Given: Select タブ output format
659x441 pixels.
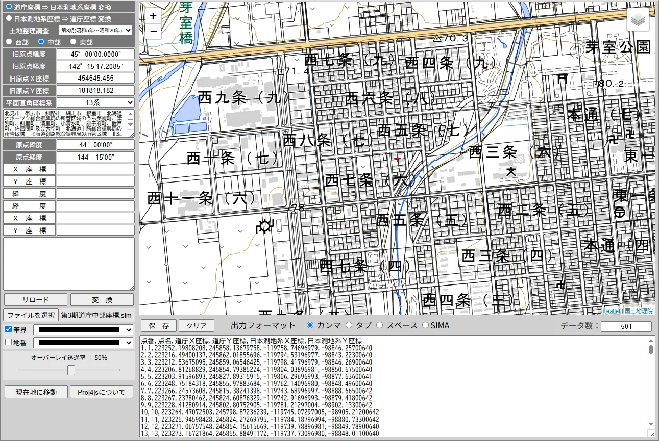Looking at the screenshot, I should pos(349,325).
